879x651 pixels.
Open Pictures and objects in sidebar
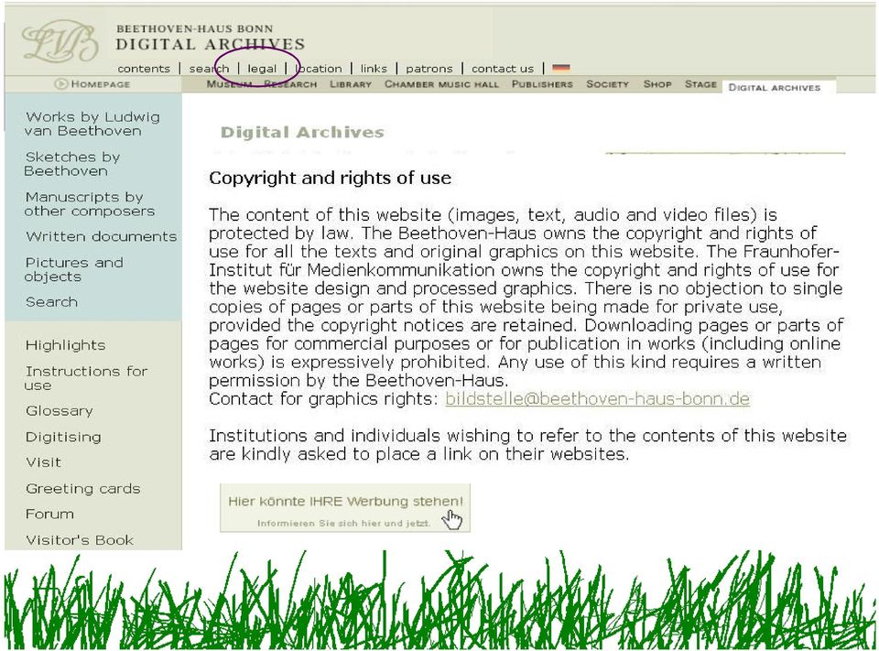[73, 270]
